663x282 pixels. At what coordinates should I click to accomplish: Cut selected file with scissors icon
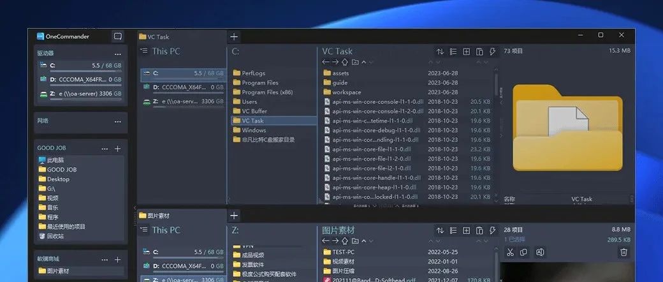[510, 253]
